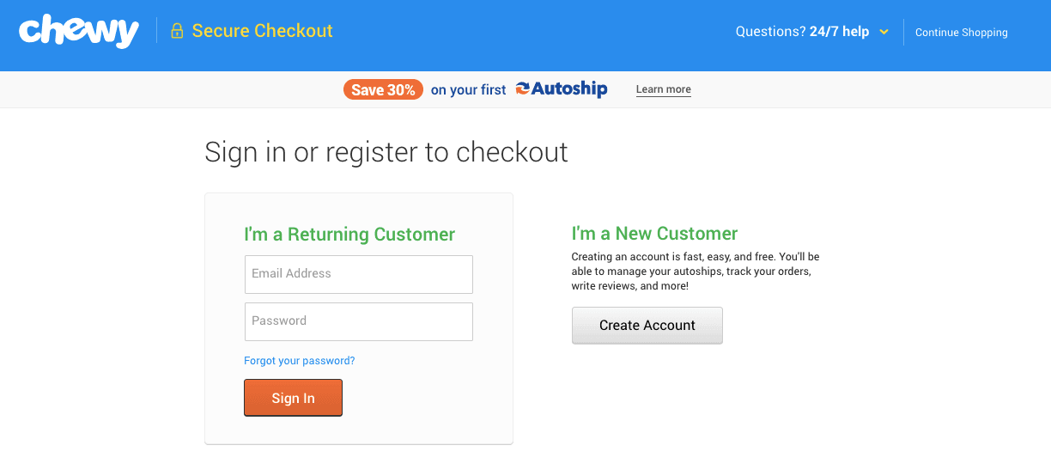Click the "on your first" banner text

click(469, 90)
